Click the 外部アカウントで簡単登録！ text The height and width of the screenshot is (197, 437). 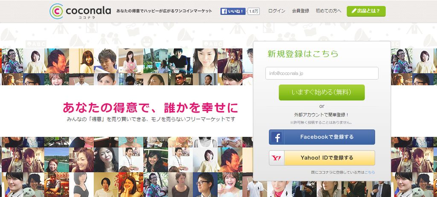click(x=322, y=115)
